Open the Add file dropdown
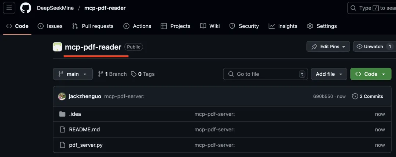The width and height of the screenshot is (396, 157). (x=329, y=74)
